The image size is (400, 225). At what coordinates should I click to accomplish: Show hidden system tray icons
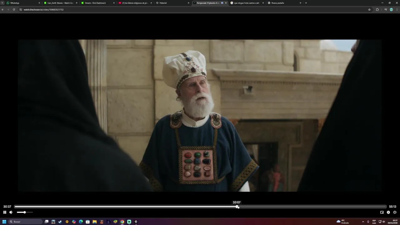(x=363, y=222)
